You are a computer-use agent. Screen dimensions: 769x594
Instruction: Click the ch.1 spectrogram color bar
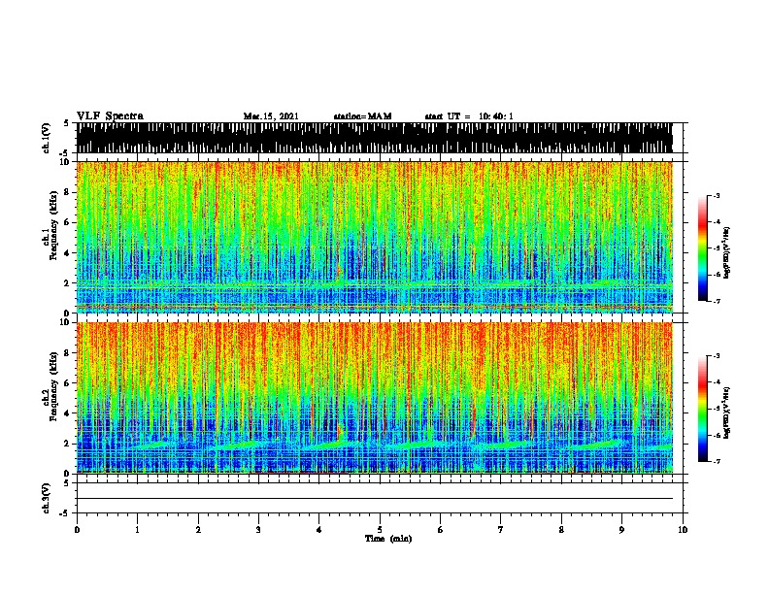tap(703, 248)
